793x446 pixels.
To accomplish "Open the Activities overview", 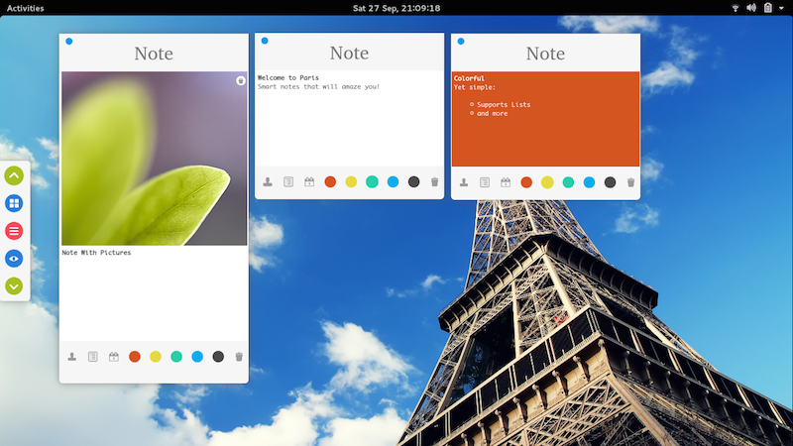I will 26,8.
